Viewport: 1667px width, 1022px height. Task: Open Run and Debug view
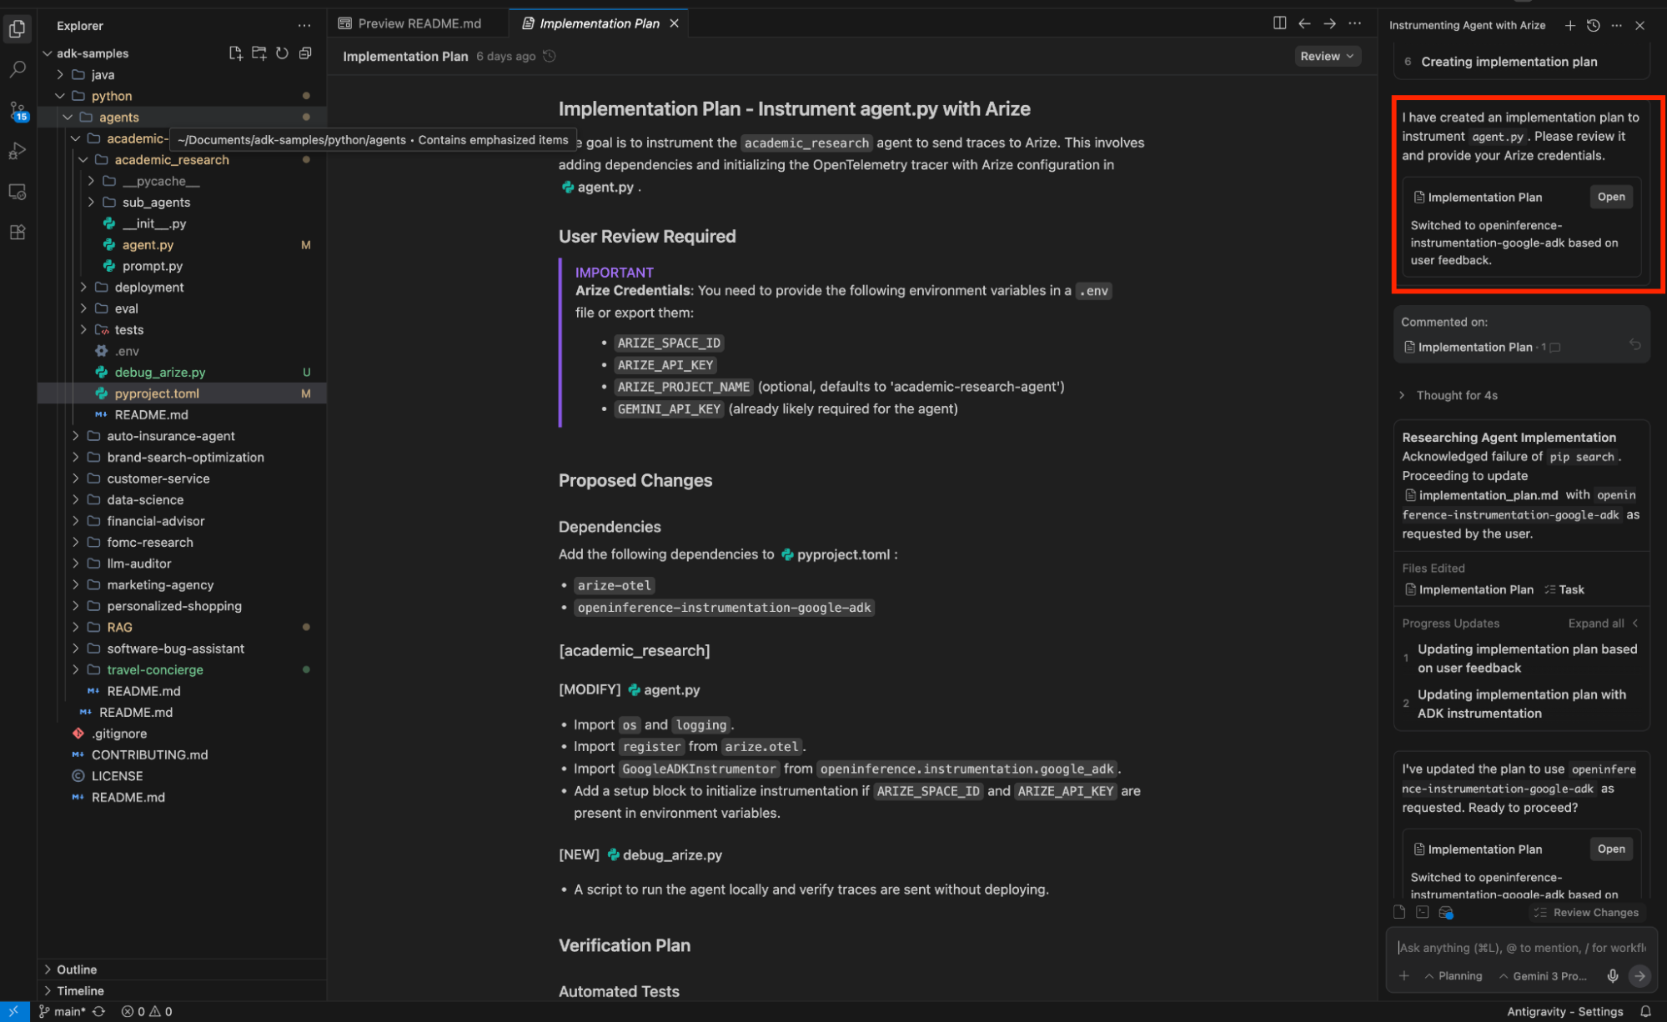[x=18, y=151]
